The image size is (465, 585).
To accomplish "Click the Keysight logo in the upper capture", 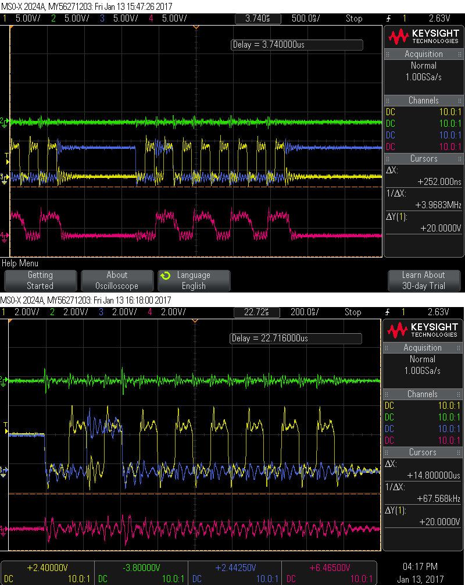I will click(423, 37).
